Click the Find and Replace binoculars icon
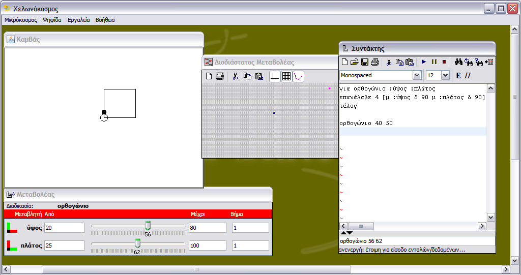The width and height of the screenshot is (521, 275). click(469, 62)
